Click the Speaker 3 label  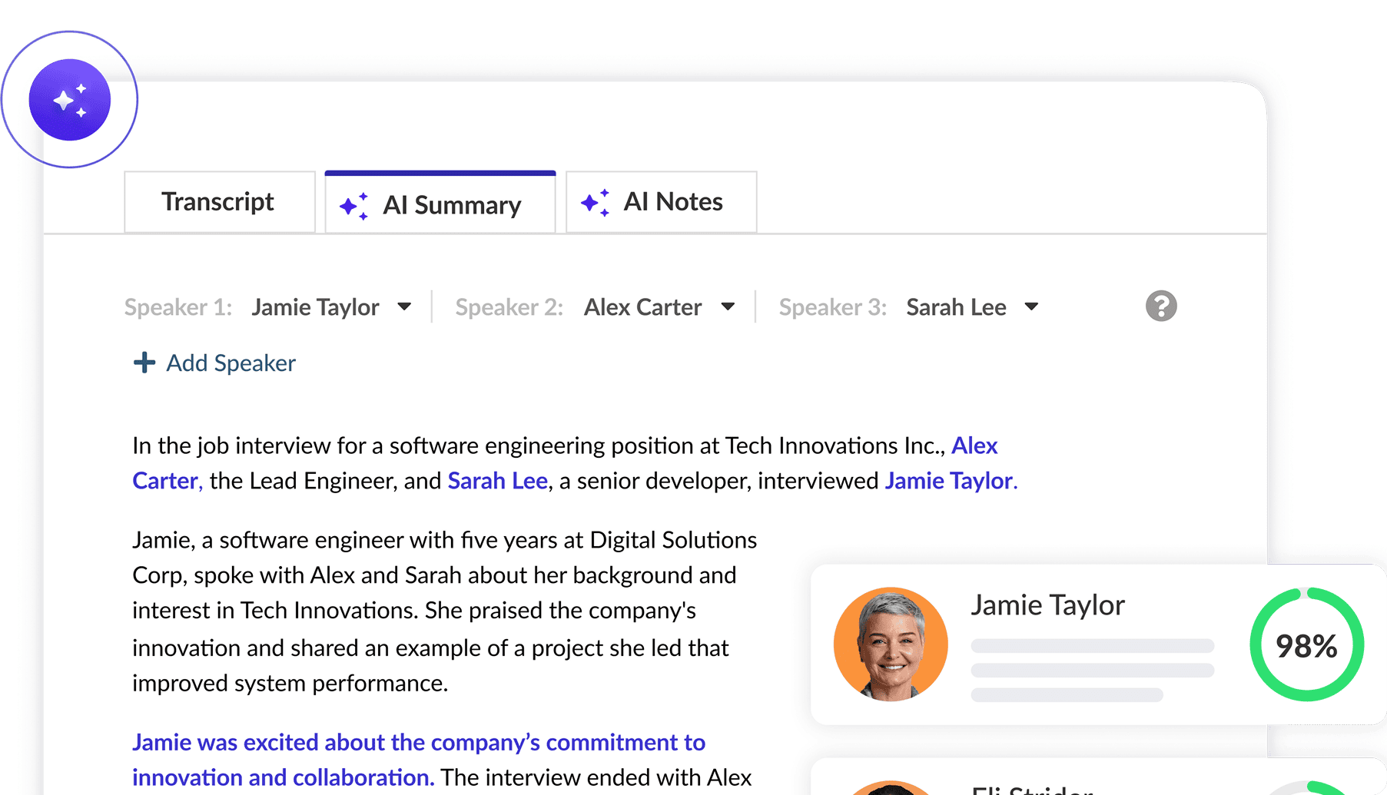click(x=833, y=307)
